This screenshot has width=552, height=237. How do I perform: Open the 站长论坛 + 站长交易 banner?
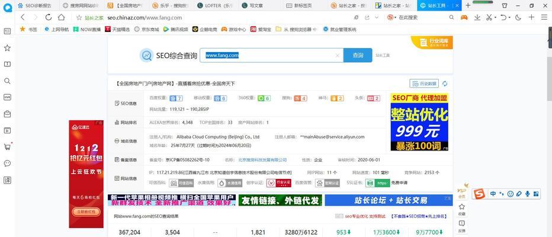(x=389, y=200)
